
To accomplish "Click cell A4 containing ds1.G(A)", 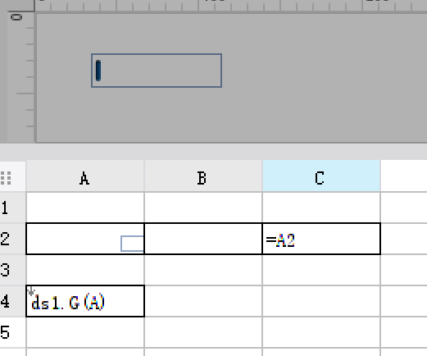I will [85, 301].
